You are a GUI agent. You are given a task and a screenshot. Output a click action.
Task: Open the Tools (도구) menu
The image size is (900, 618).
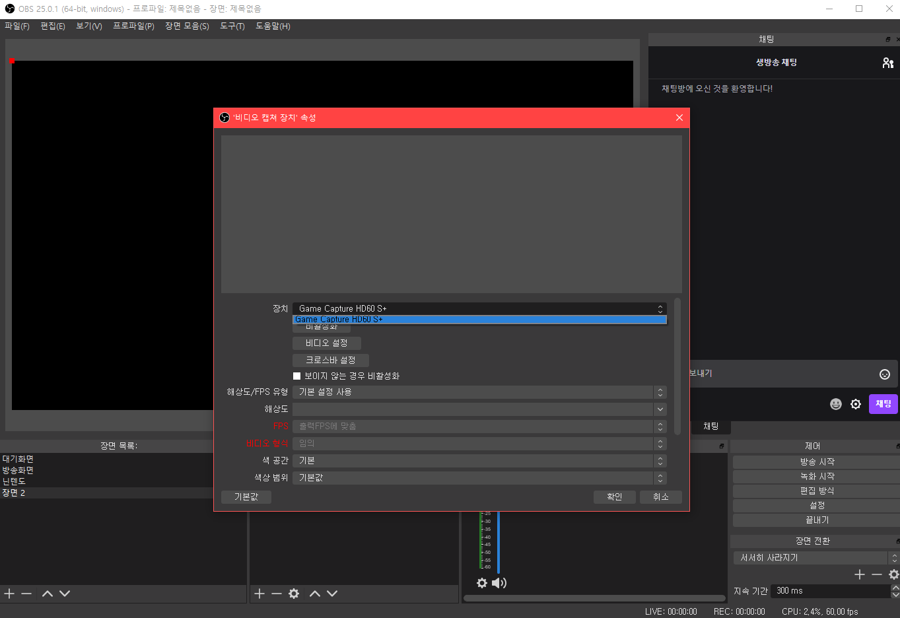coord(232,26)
